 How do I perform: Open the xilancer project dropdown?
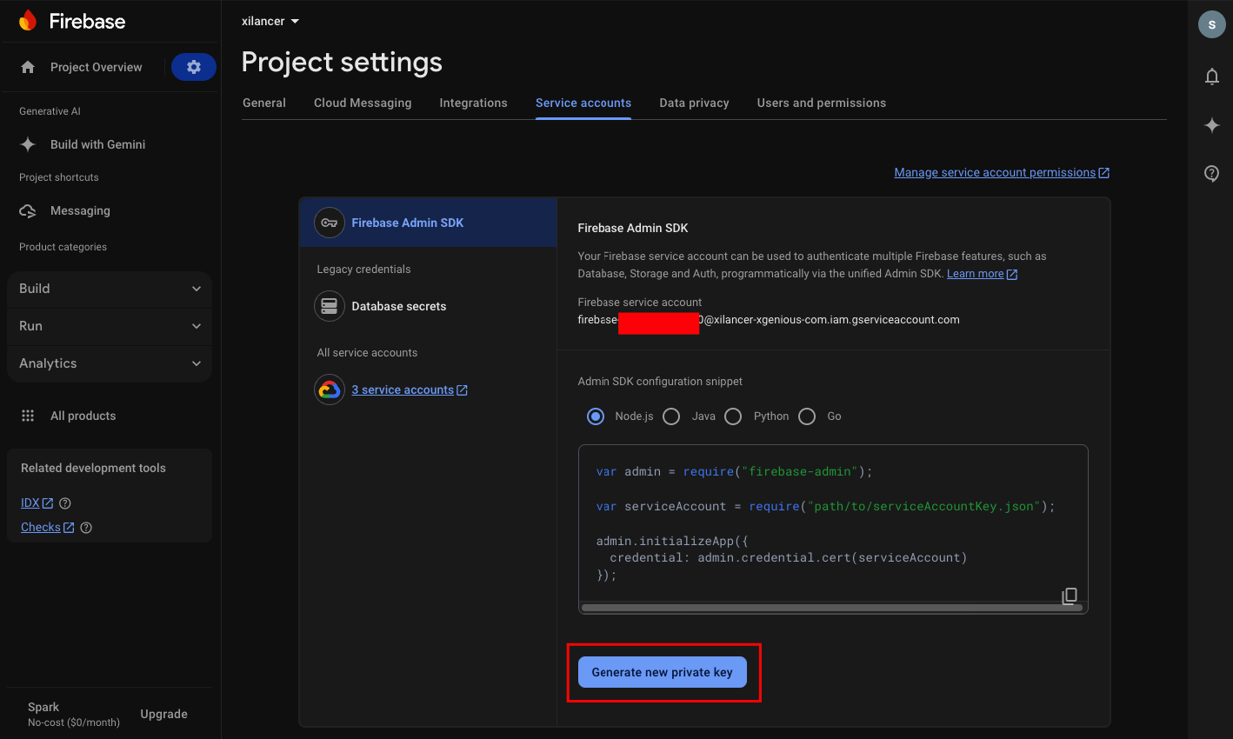pos(269,21)
